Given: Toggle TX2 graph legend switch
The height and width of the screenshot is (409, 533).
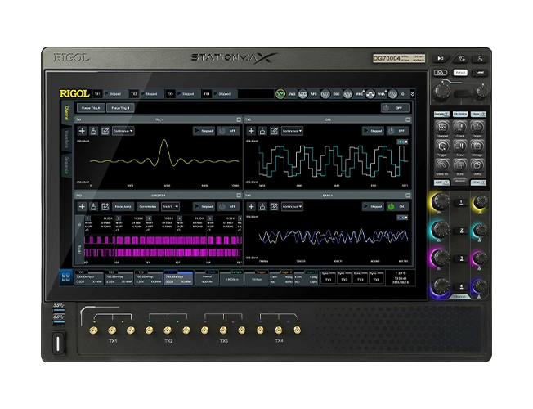Looking at the screenshot, I should coord(402,142).
